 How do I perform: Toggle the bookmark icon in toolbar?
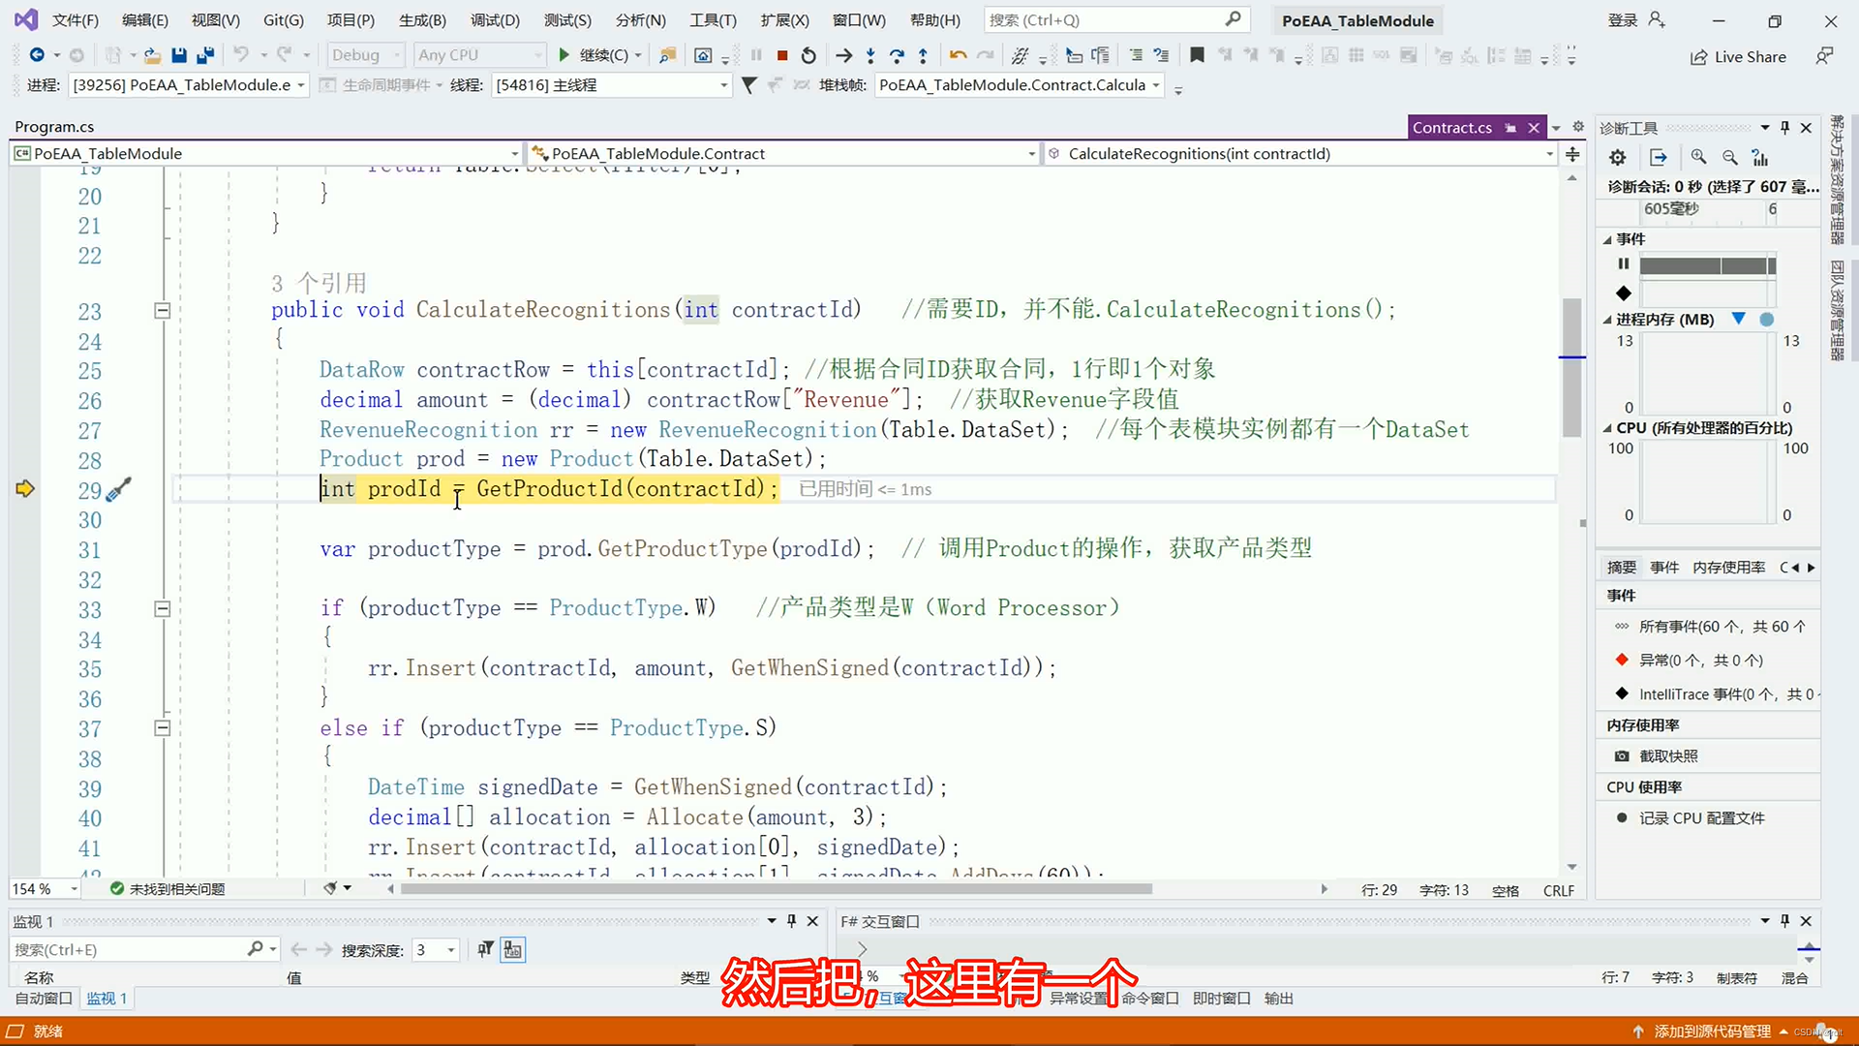click(1197, 55)
